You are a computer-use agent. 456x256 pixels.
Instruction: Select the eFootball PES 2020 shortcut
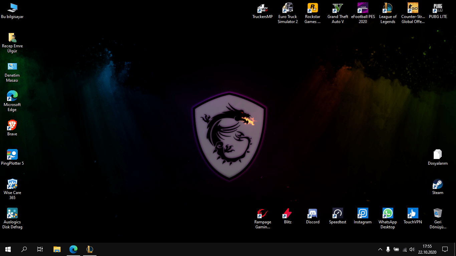[363, 13]
